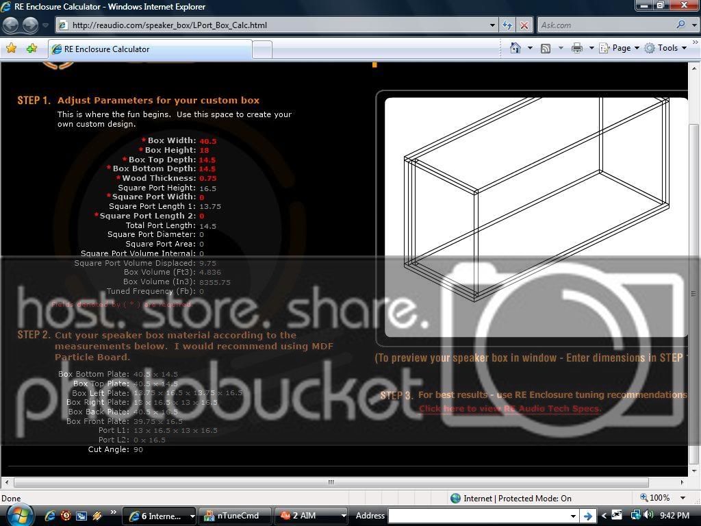Open the Windows Start orb
This screenshot has height=526, width=701.
pyautogui.click(x=19, y=515)
